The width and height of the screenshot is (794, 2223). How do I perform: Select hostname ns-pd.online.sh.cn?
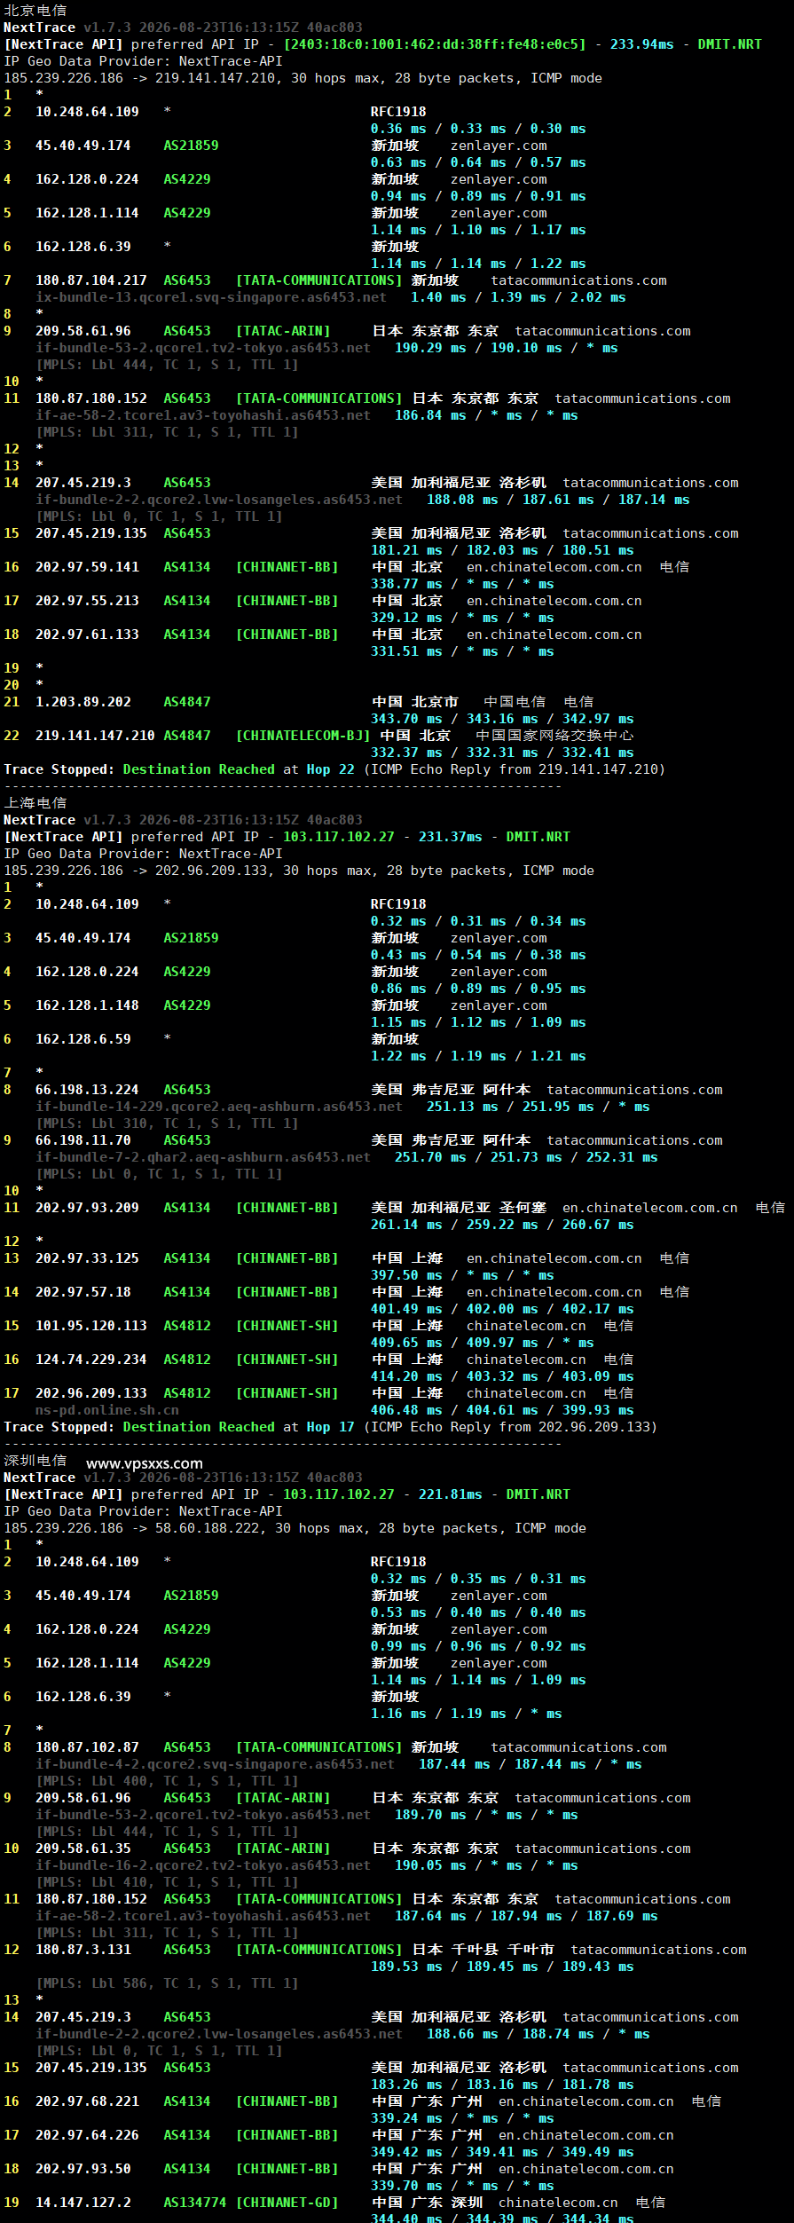click(107, 1410)
